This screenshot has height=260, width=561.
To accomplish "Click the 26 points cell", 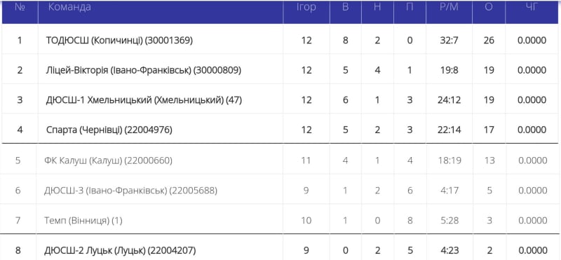I will pos(489,41).
